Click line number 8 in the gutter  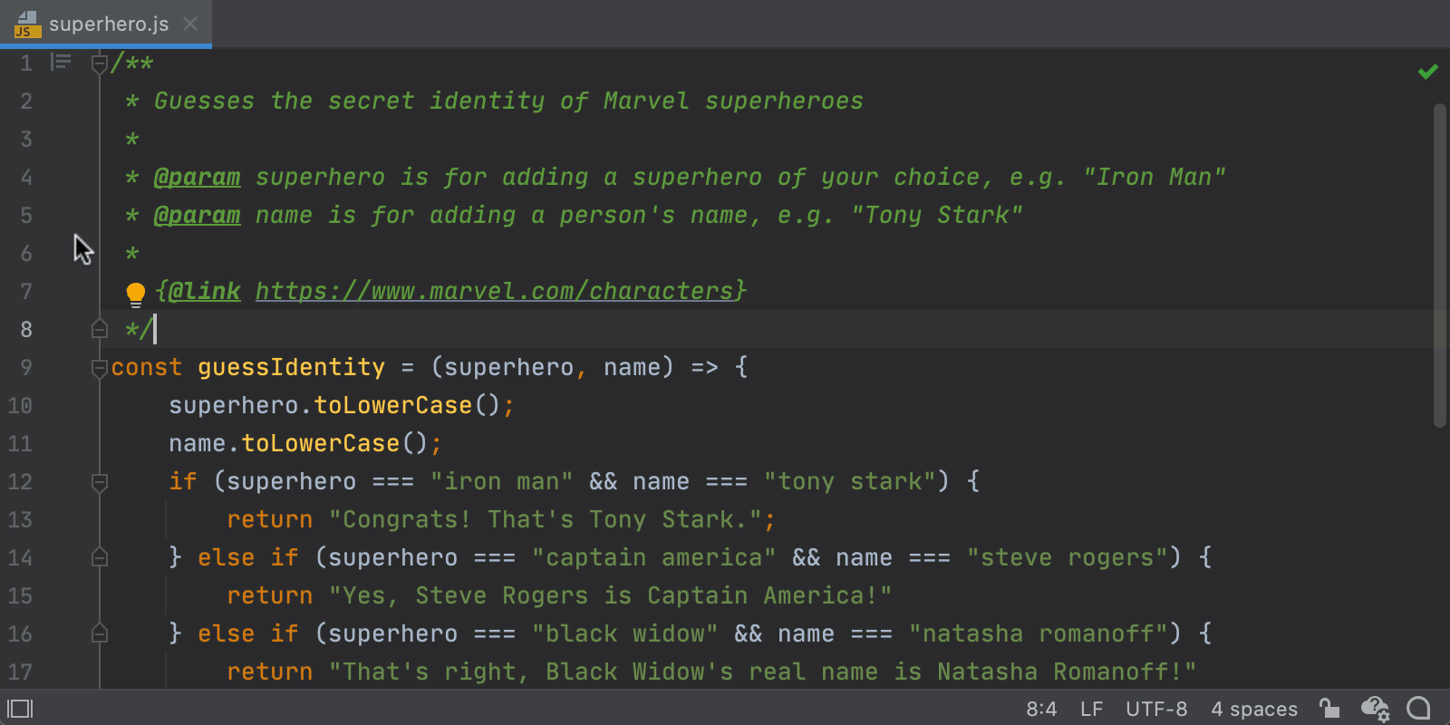pyautogui.click(x=26, y=329)
